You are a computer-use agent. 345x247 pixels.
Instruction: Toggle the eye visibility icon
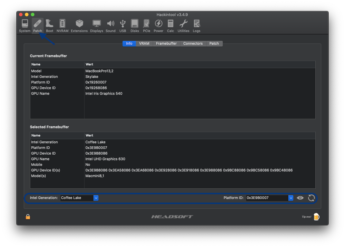tap(300, 198)
